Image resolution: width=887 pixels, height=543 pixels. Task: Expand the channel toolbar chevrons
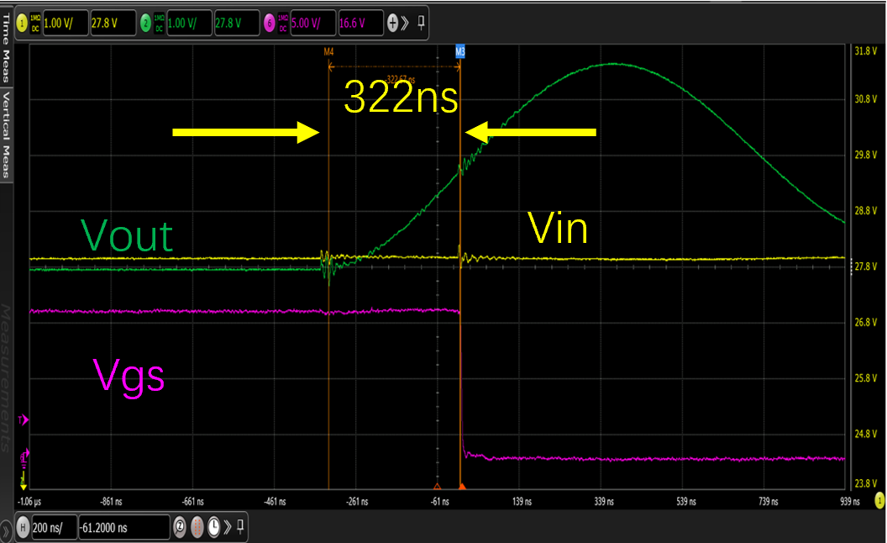pyautogui.click(x=406, y=24)
